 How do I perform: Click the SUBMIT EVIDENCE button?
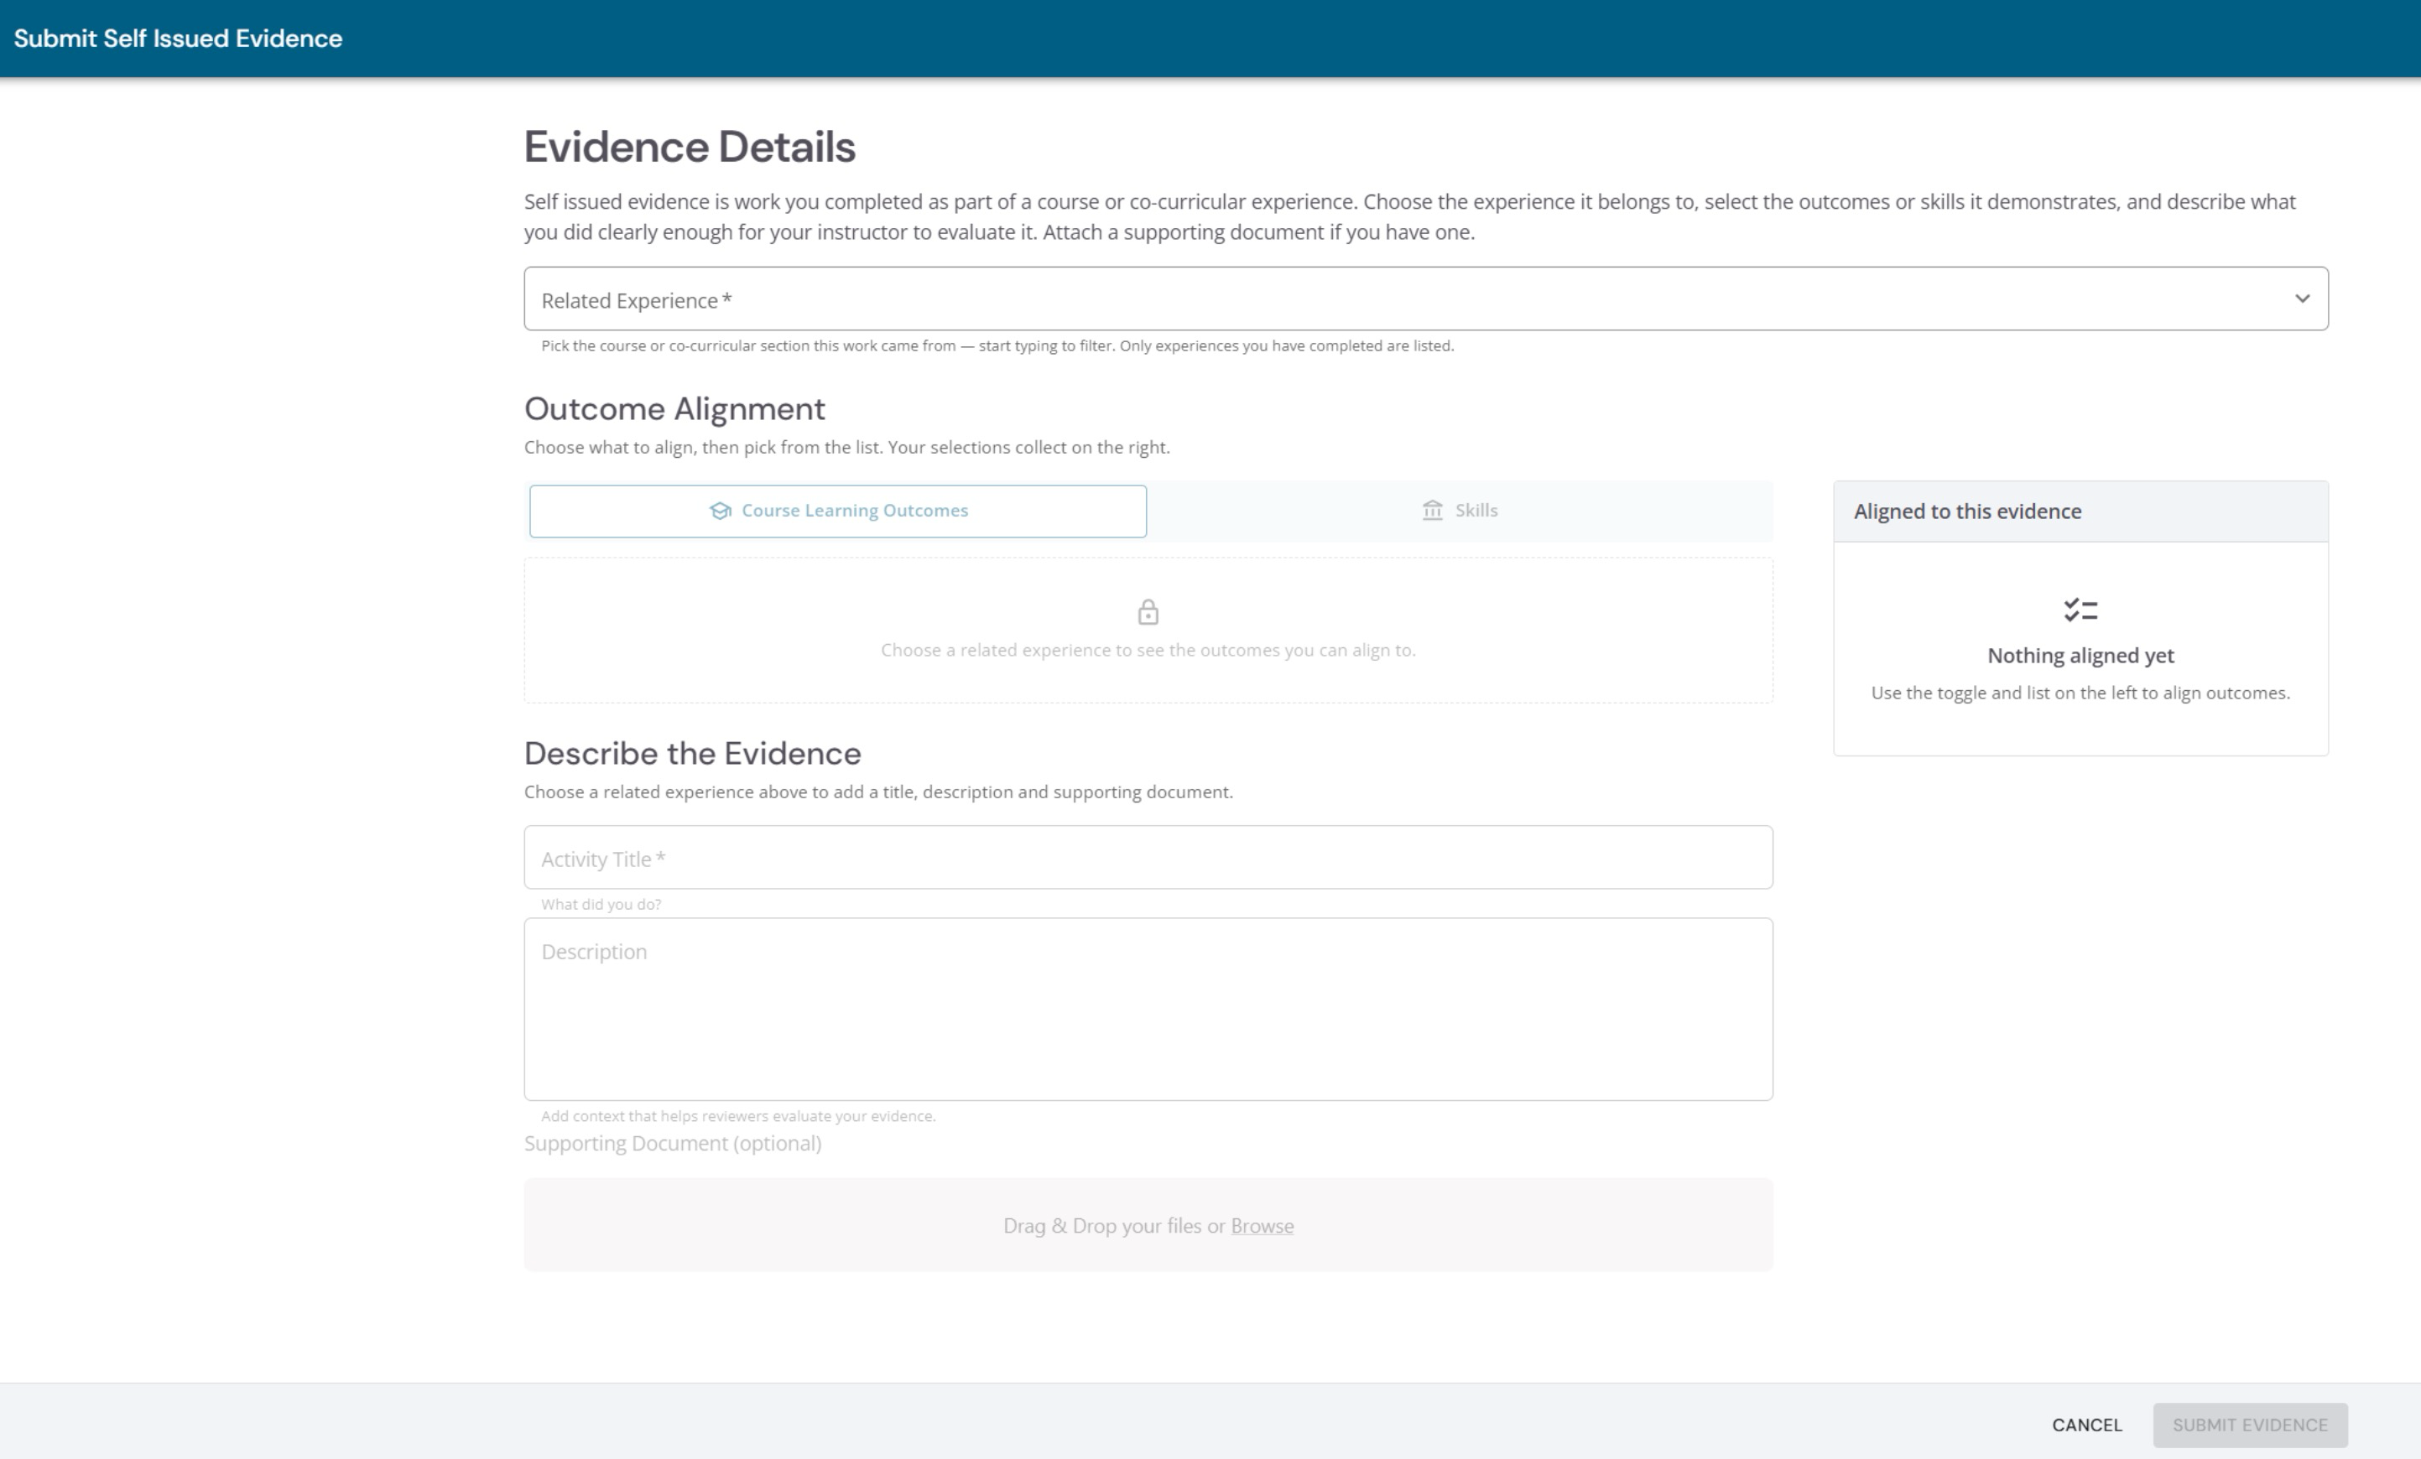[2249, 1425]
